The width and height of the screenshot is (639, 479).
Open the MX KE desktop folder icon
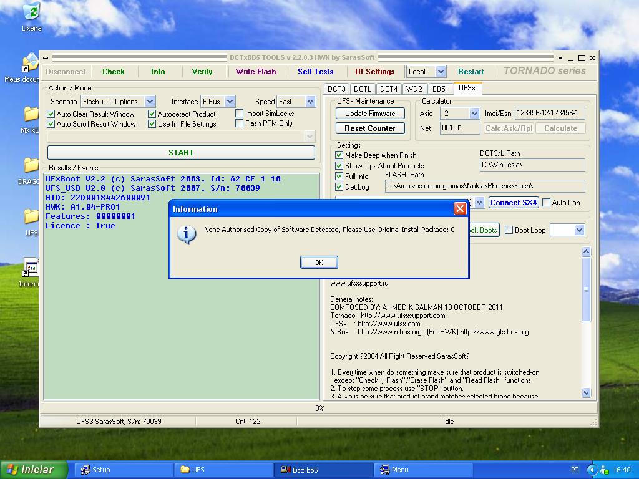tap(32, 114)
